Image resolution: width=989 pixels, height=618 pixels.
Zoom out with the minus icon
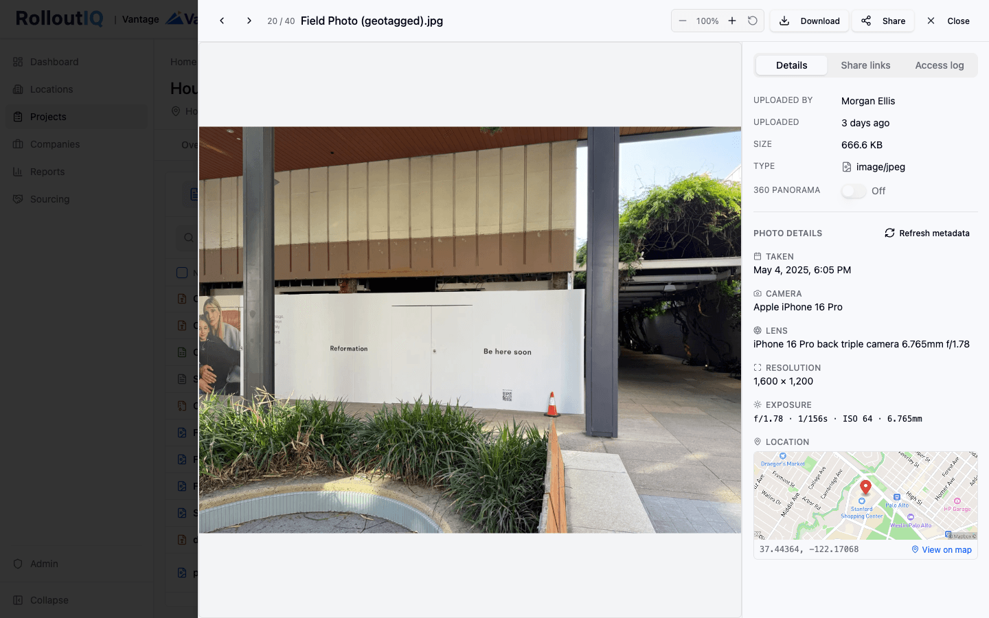(x=683, y=21)
